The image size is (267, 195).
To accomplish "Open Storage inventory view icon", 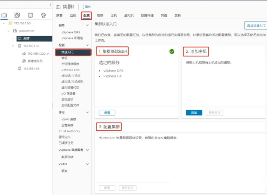I will point(30,15).
